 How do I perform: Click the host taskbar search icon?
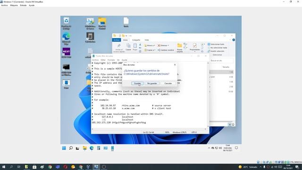pos(11,167)
